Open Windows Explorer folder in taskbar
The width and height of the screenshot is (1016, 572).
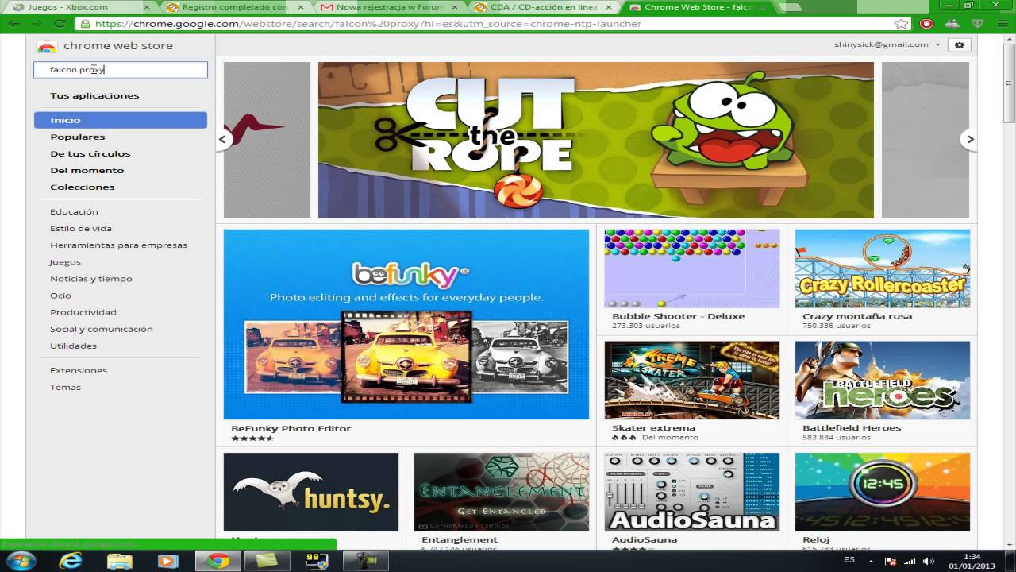click(x=119, y=561)
